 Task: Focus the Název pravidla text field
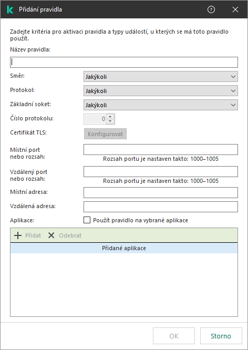124,63
